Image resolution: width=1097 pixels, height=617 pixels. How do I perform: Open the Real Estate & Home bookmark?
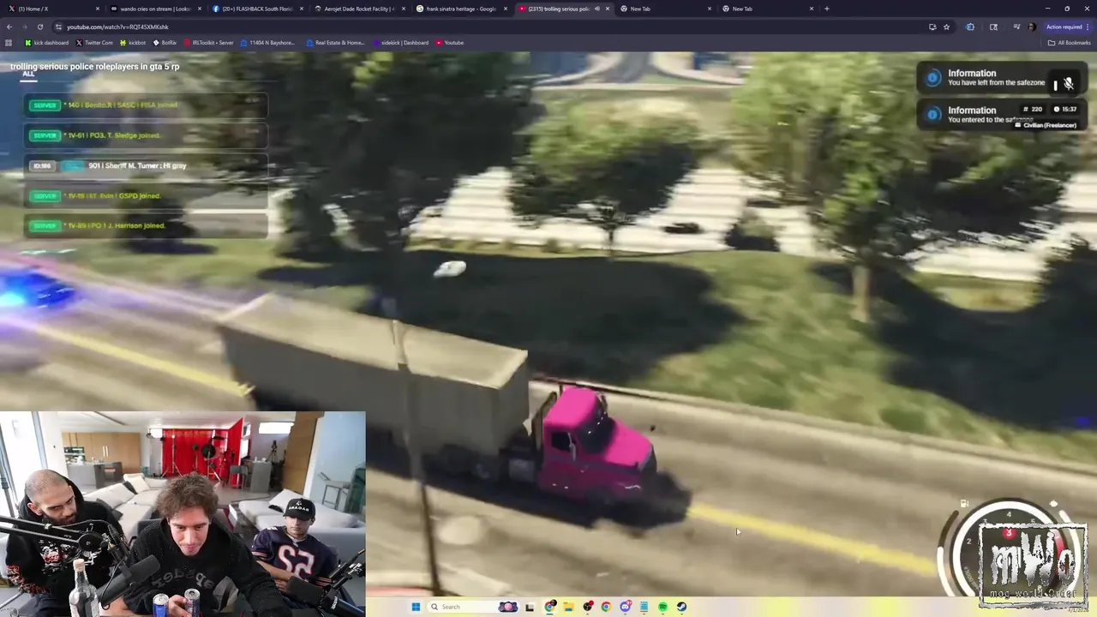[335, 42]
